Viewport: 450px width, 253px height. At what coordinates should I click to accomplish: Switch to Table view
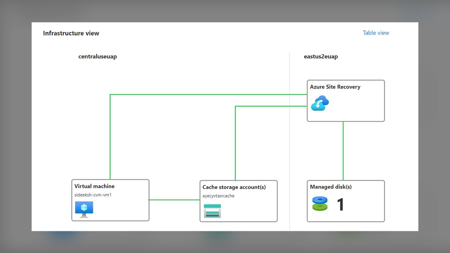click(x=376, y=33)
